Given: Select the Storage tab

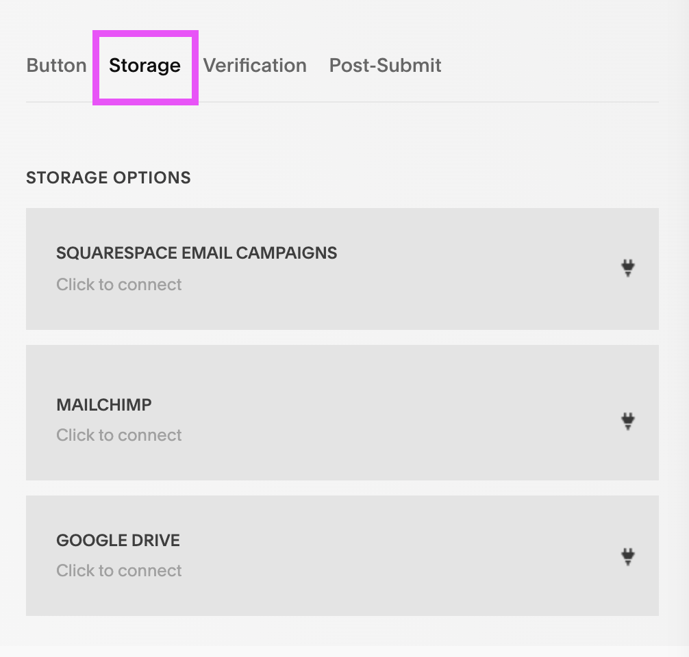Looking at the screenshot, I should [145, 66].
